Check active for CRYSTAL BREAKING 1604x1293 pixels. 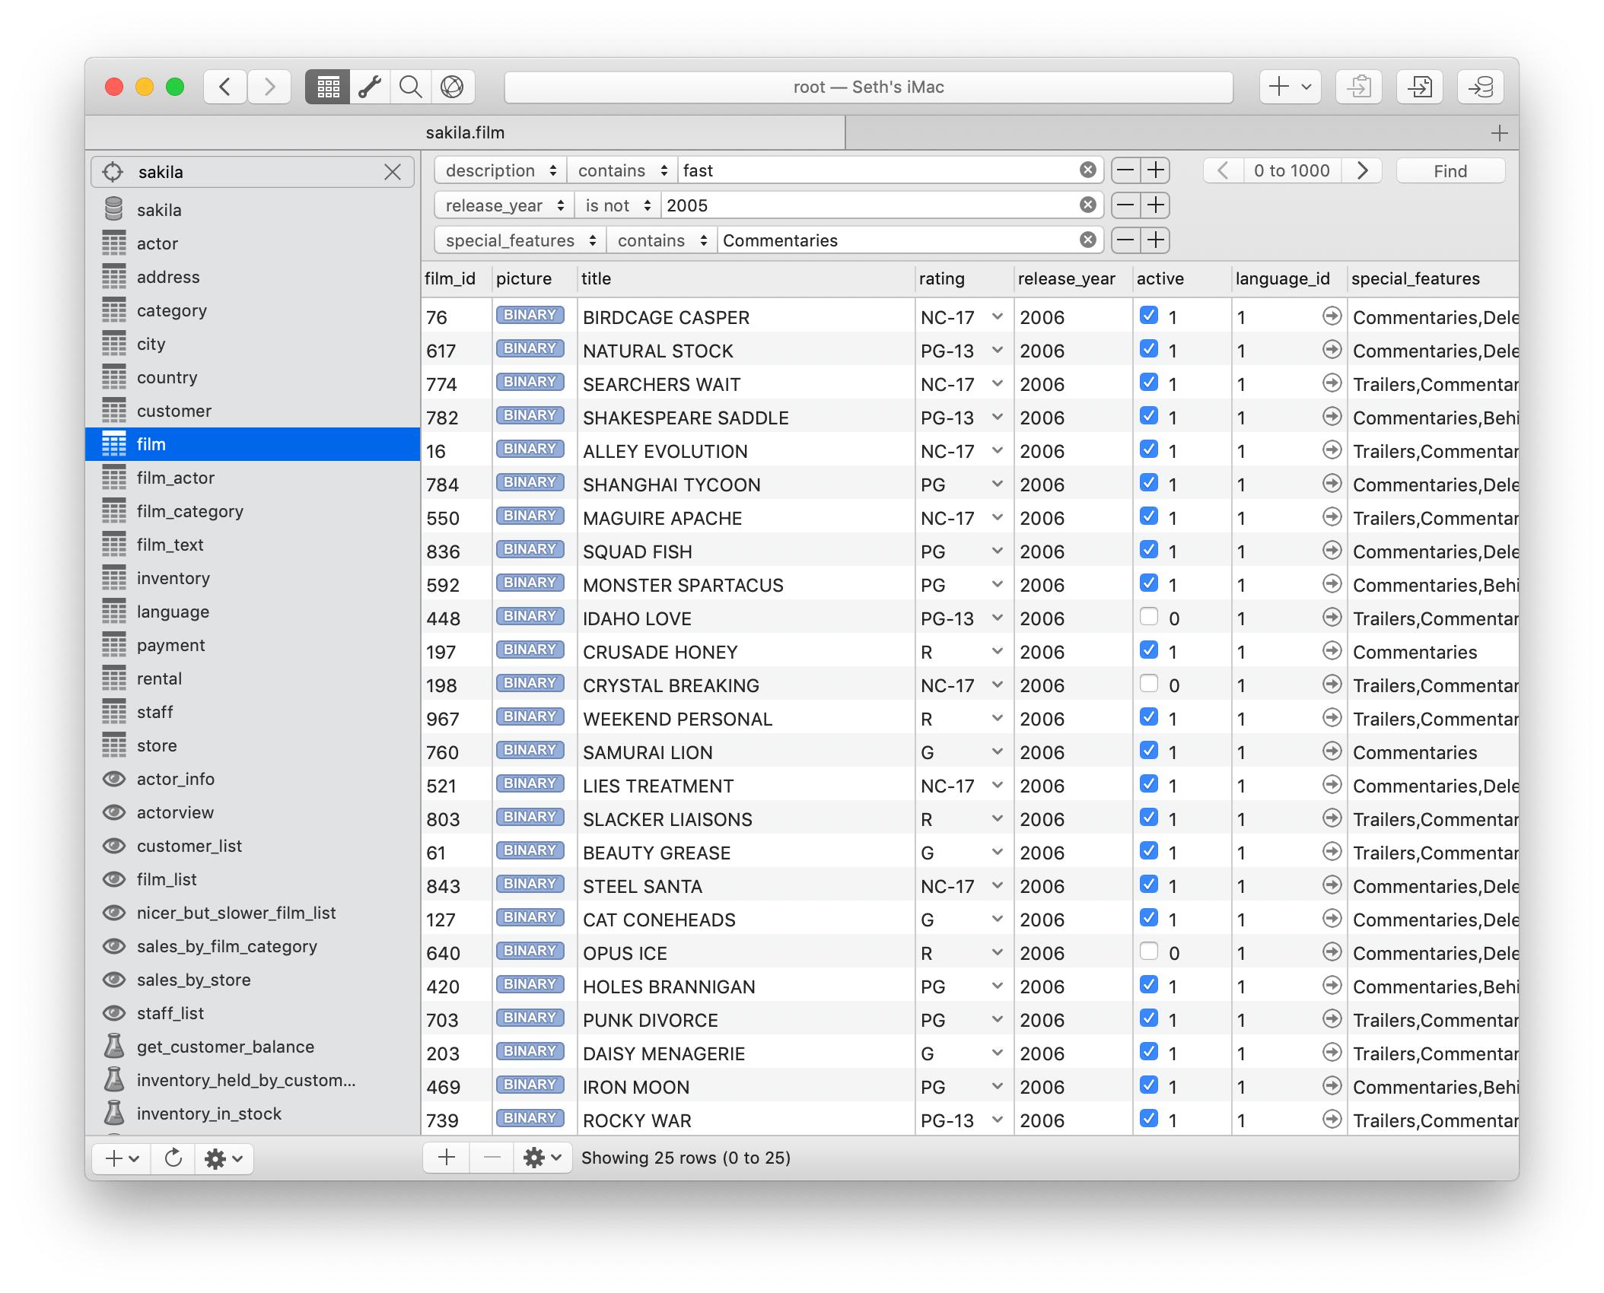(1149, 684)
